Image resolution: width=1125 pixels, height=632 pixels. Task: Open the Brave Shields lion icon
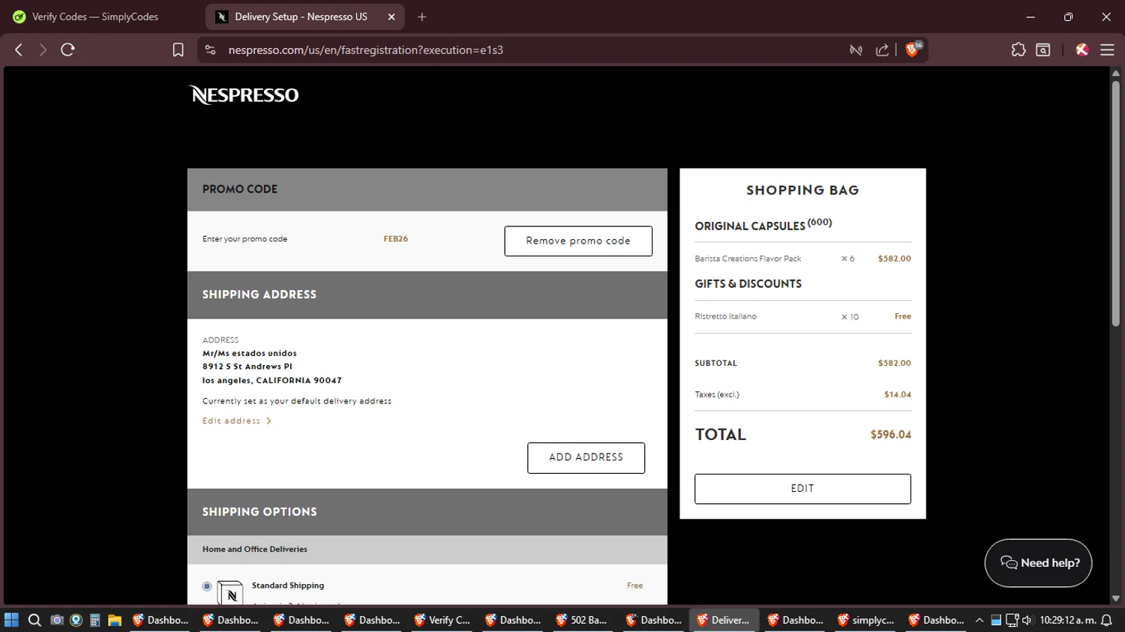[913, 49]
